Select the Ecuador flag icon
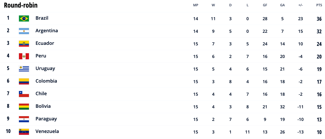The image size is (325, 139). (x=24, y=44)
